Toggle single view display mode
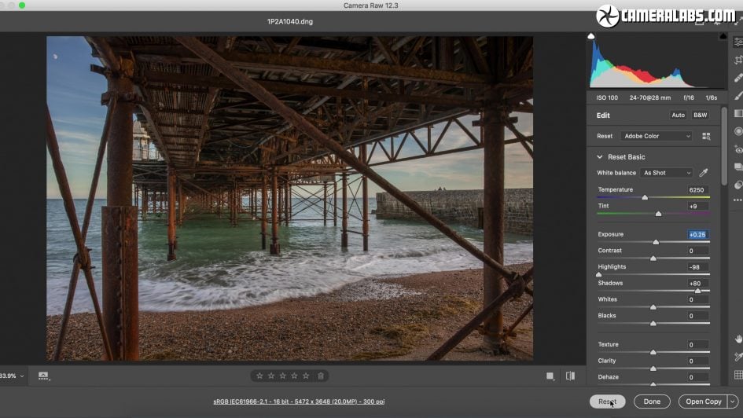Image resolution: width=743 pixels, height=418 pixels. (550, 376)
